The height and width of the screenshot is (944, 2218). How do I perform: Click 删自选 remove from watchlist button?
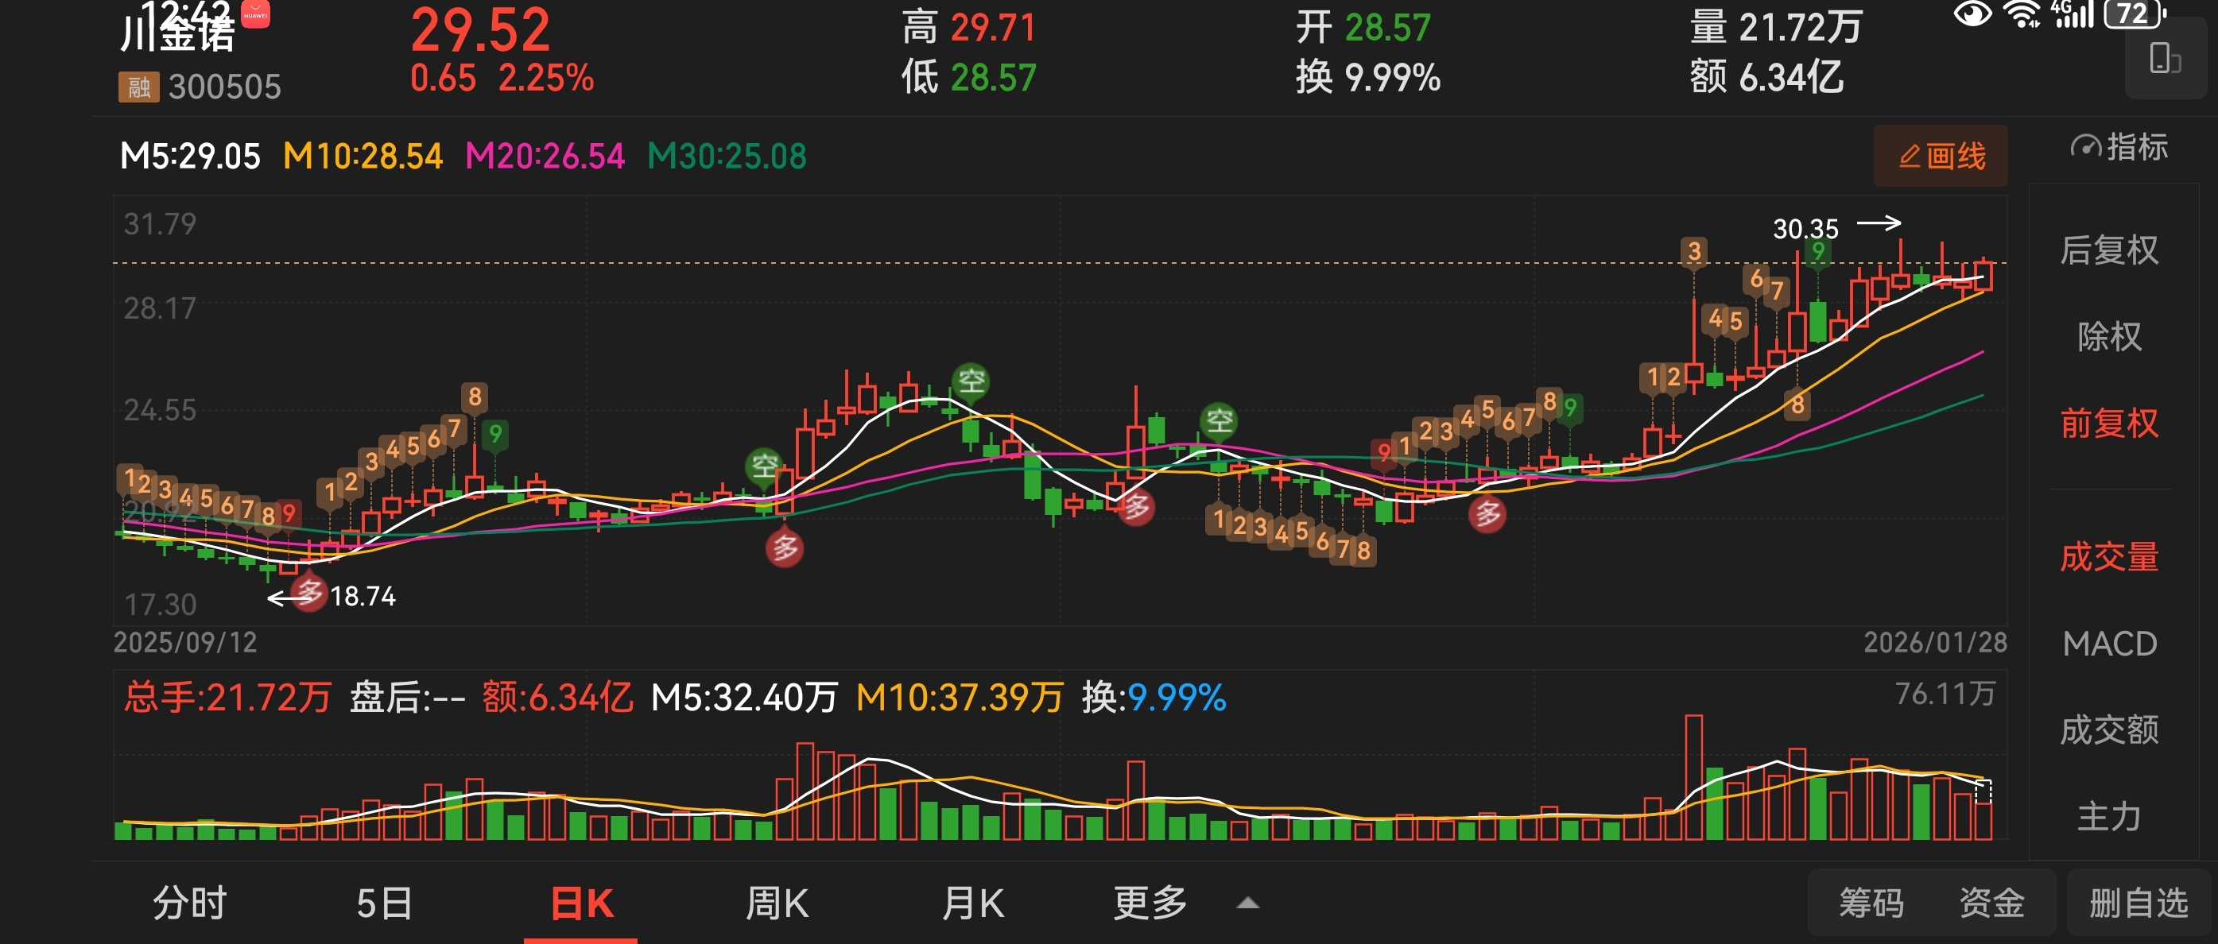(x=2138, y=903)
